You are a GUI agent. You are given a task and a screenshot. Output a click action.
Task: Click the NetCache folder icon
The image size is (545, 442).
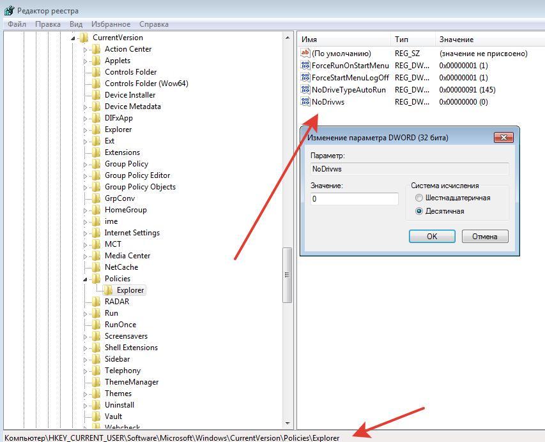click(96, 267)
